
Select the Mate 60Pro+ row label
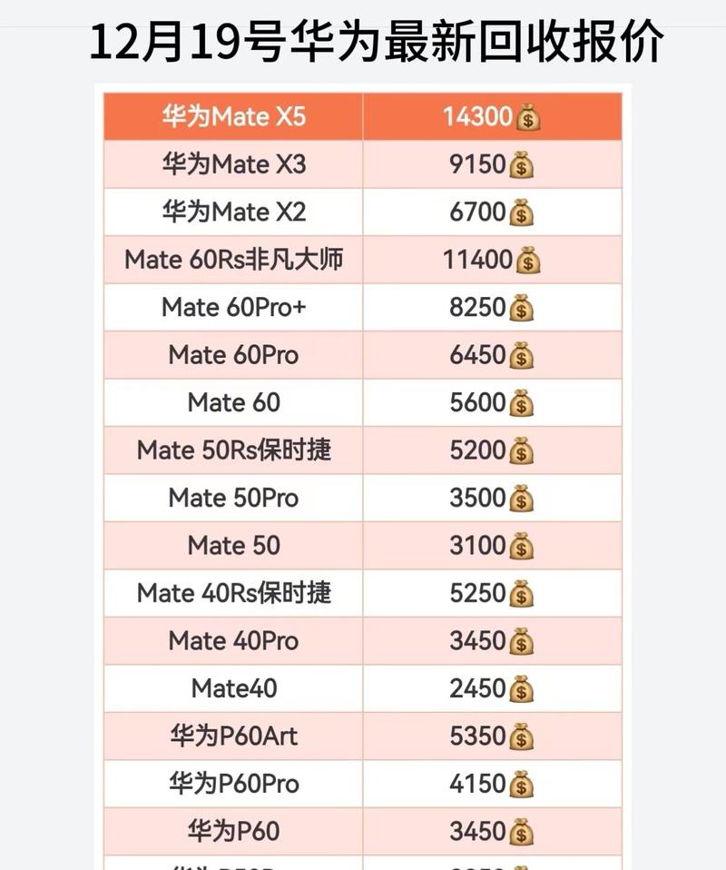233,307
